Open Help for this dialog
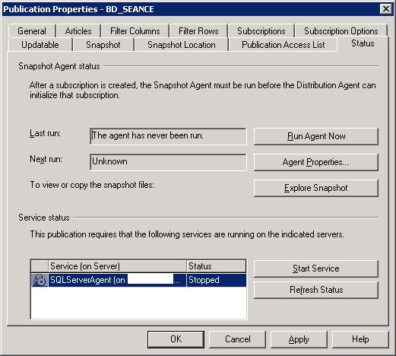 [x=360, y=339]
